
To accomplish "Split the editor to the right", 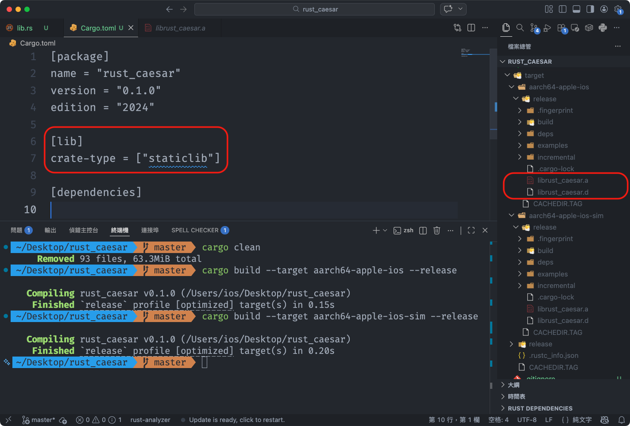I will 471,28.
